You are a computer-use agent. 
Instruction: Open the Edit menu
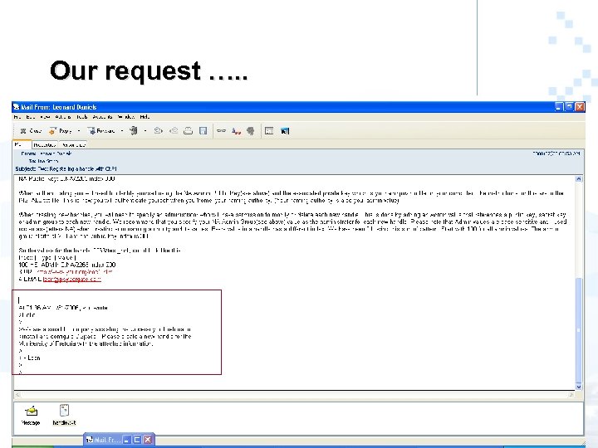click(x=31, y=117)
